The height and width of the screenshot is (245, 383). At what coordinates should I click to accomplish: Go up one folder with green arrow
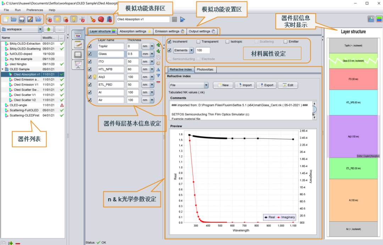[49, 29]
